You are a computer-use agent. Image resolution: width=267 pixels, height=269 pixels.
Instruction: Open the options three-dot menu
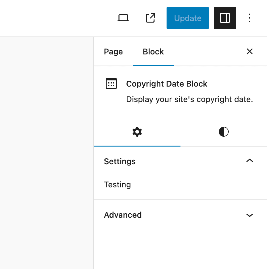click(x=249, y=18)
